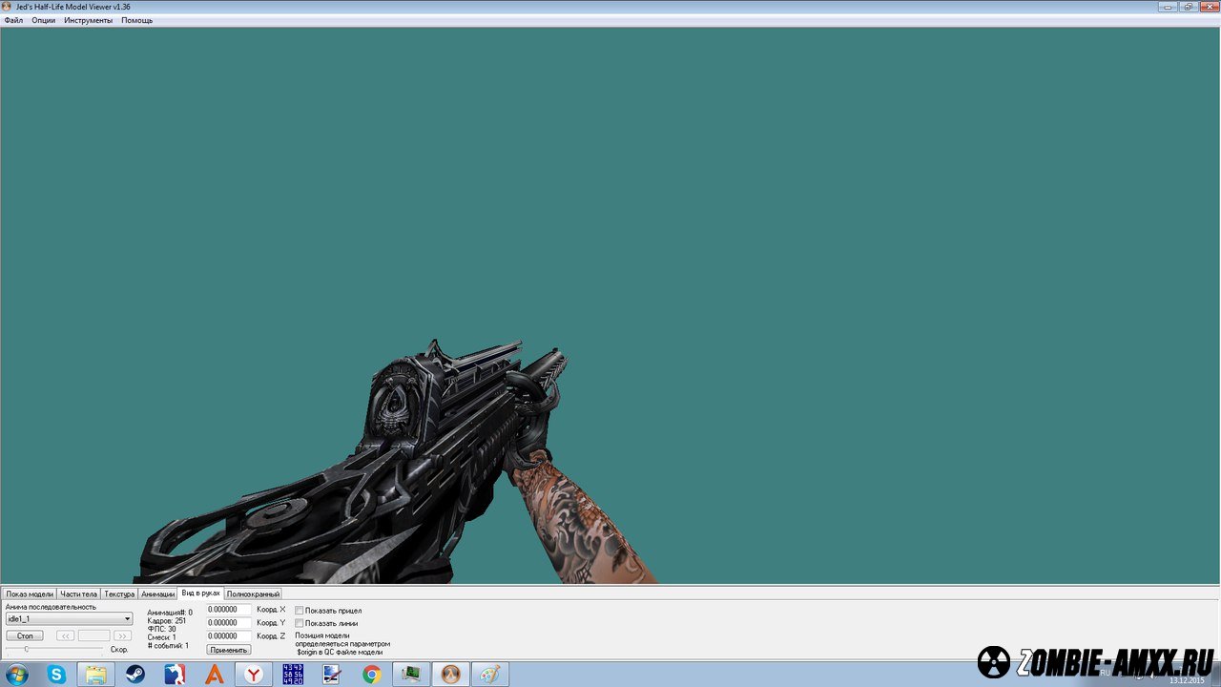Open the red-and-blue player silhouette taskbar icon
1221x687 pixels.
tap(175, 675)
